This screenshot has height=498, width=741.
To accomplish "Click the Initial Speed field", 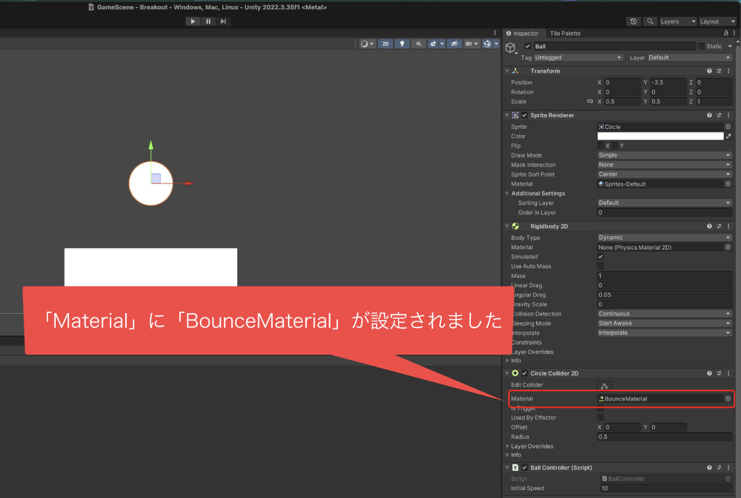I will (x=666, y=488).
